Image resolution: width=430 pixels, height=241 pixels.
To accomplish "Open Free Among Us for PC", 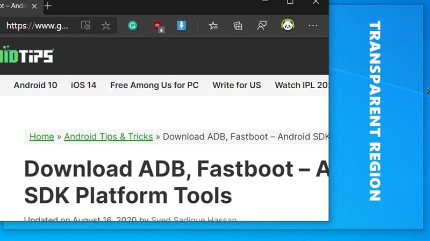I will [154, 85].
